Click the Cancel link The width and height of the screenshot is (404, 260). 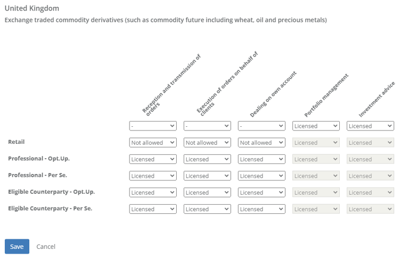46,246
